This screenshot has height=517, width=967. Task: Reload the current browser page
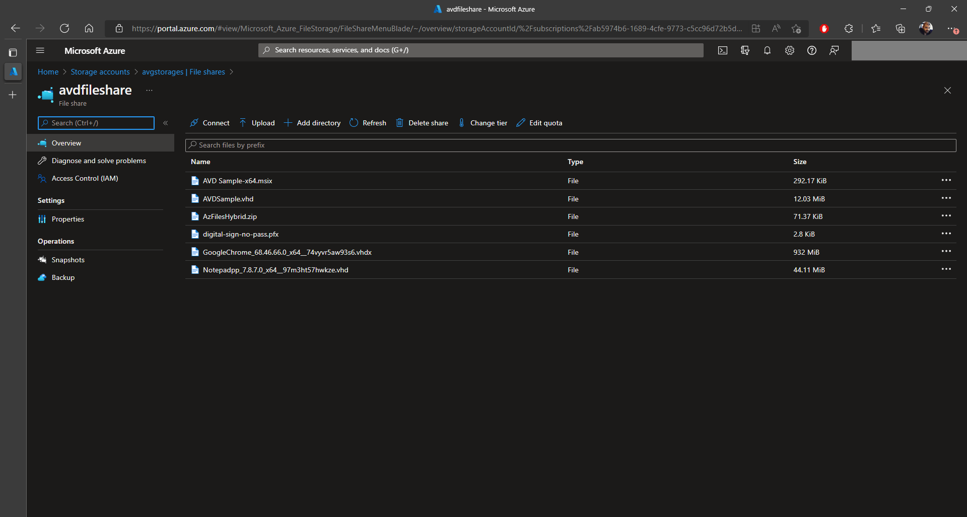point(64,28)
